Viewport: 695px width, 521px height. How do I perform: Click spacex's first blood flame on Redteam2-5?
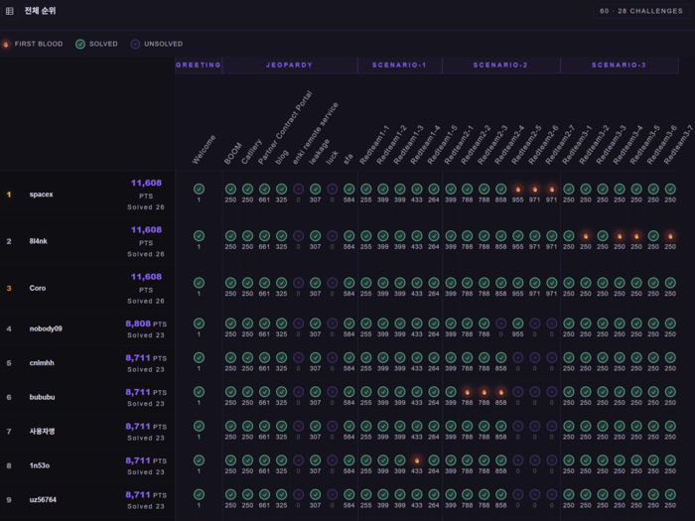pos(517,189)
